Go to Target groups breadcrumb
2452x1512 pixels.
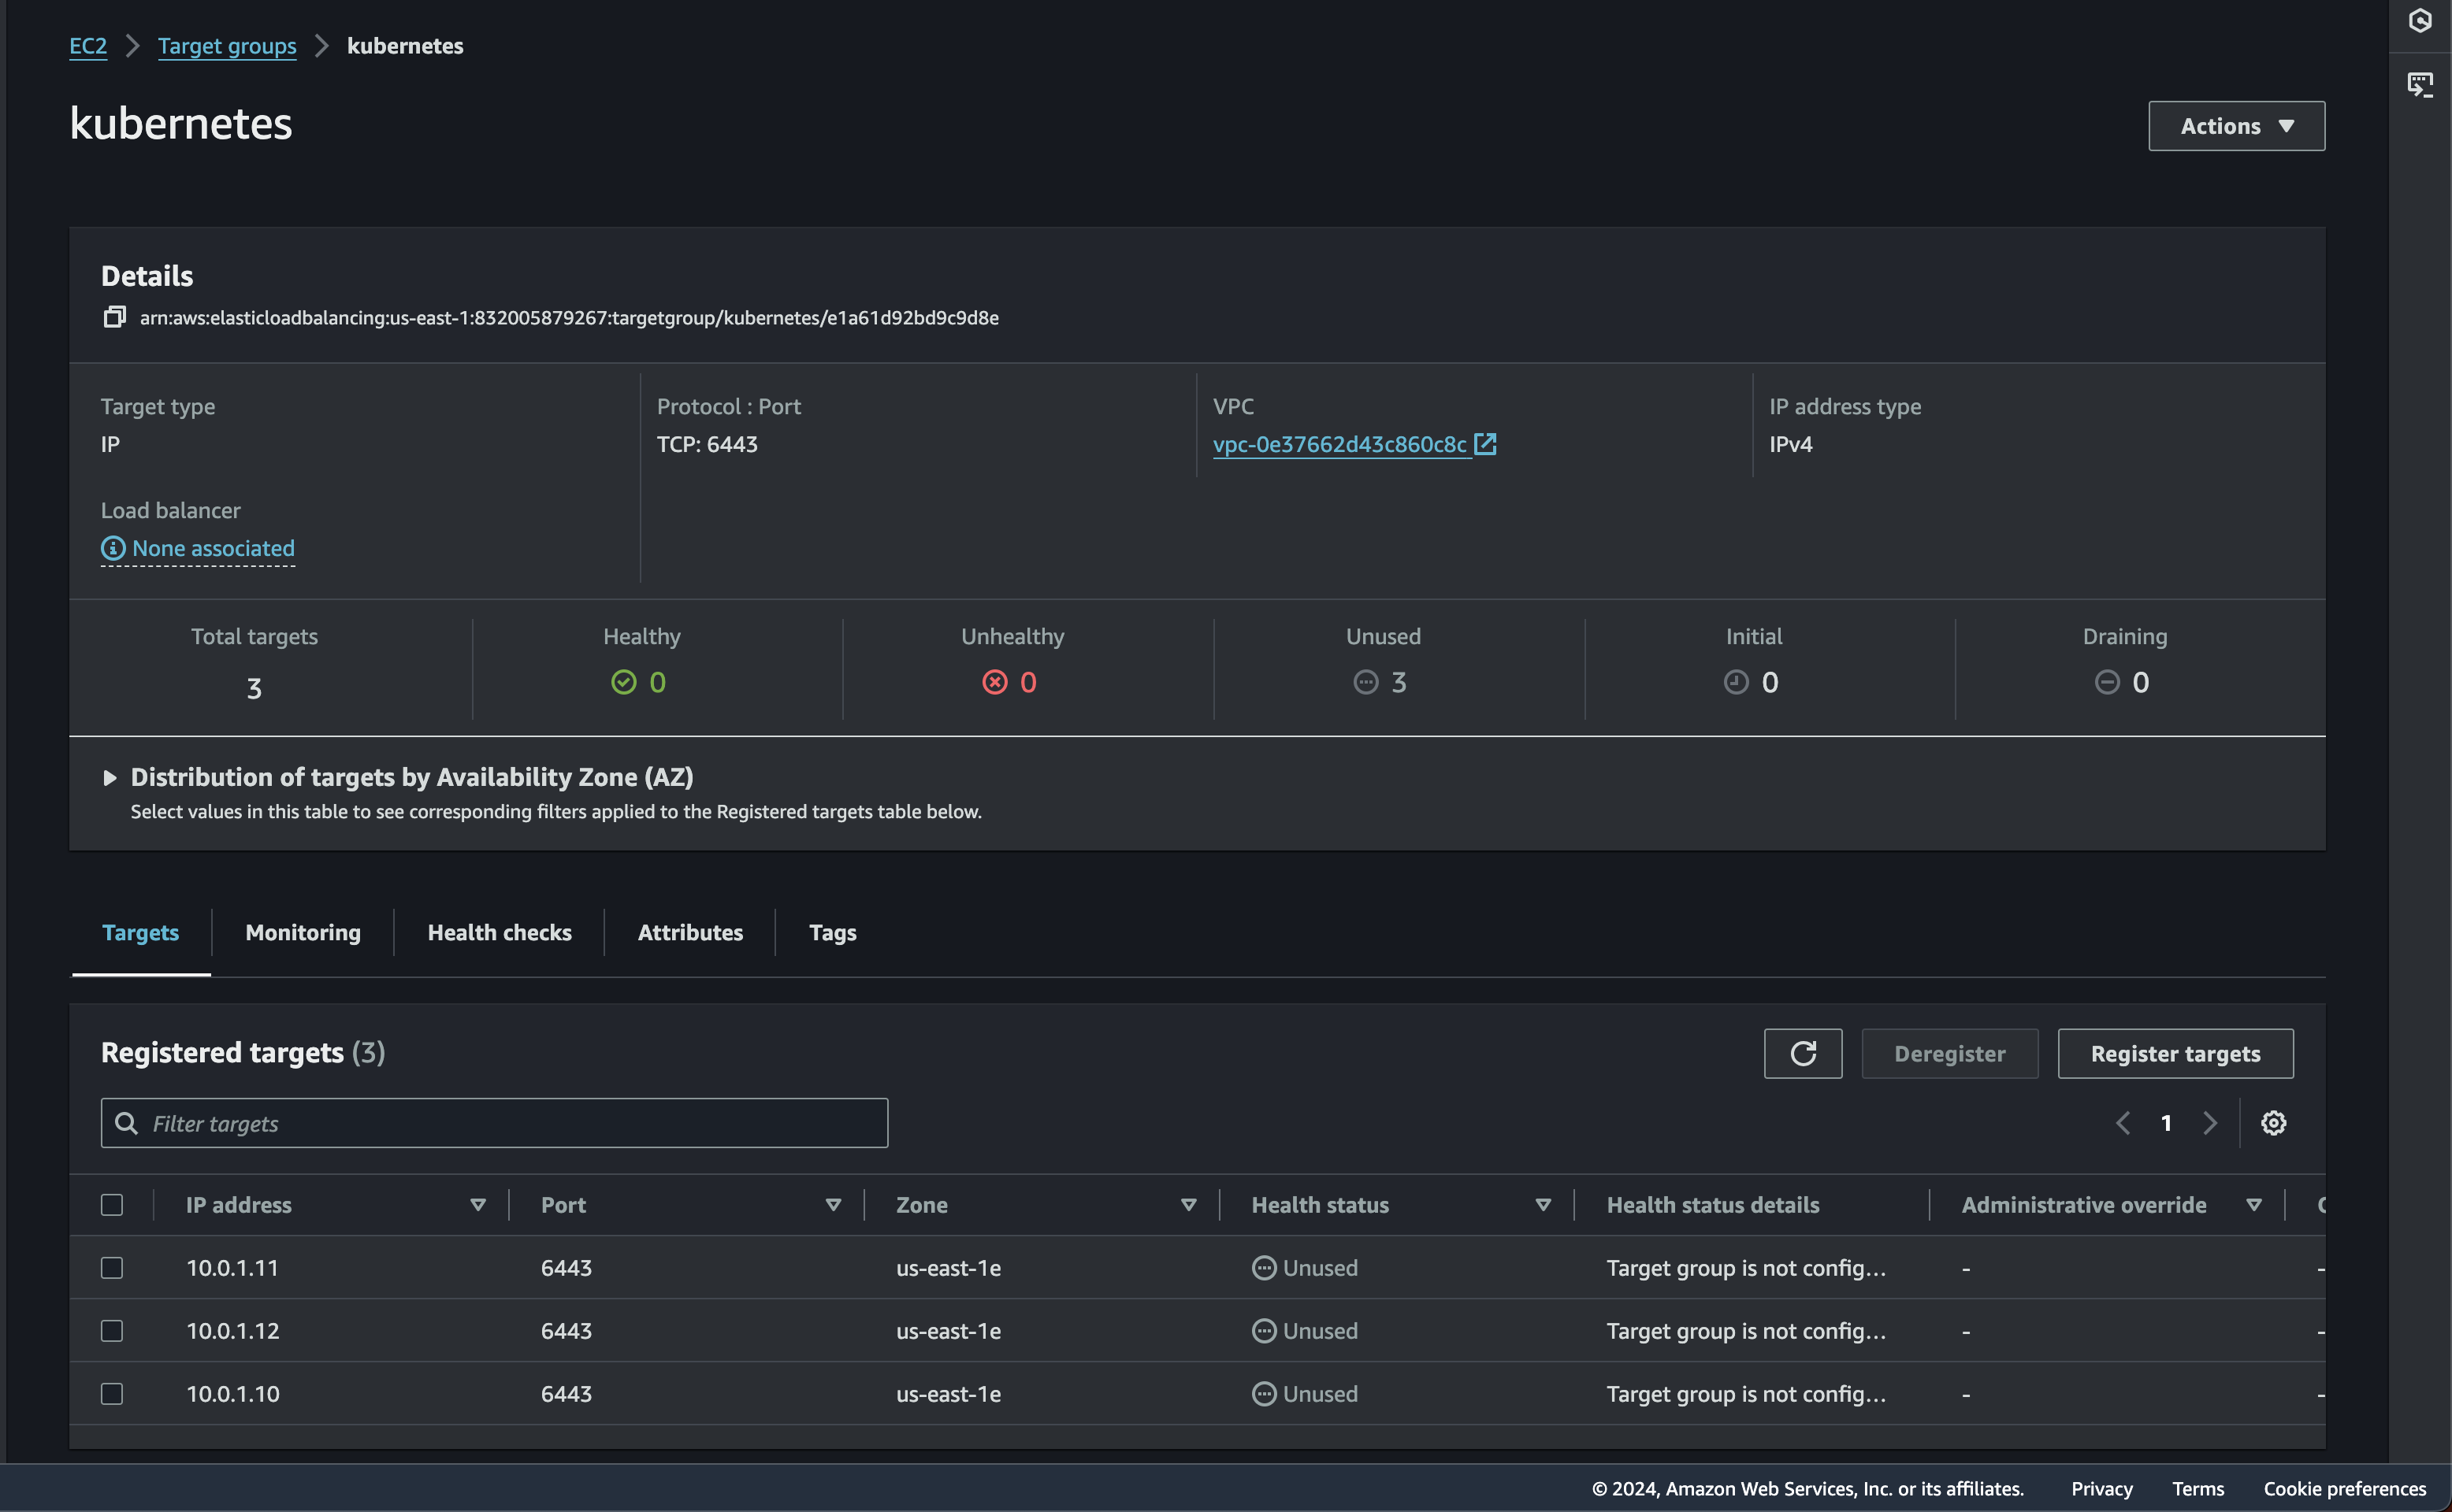(x=227, y=46)
